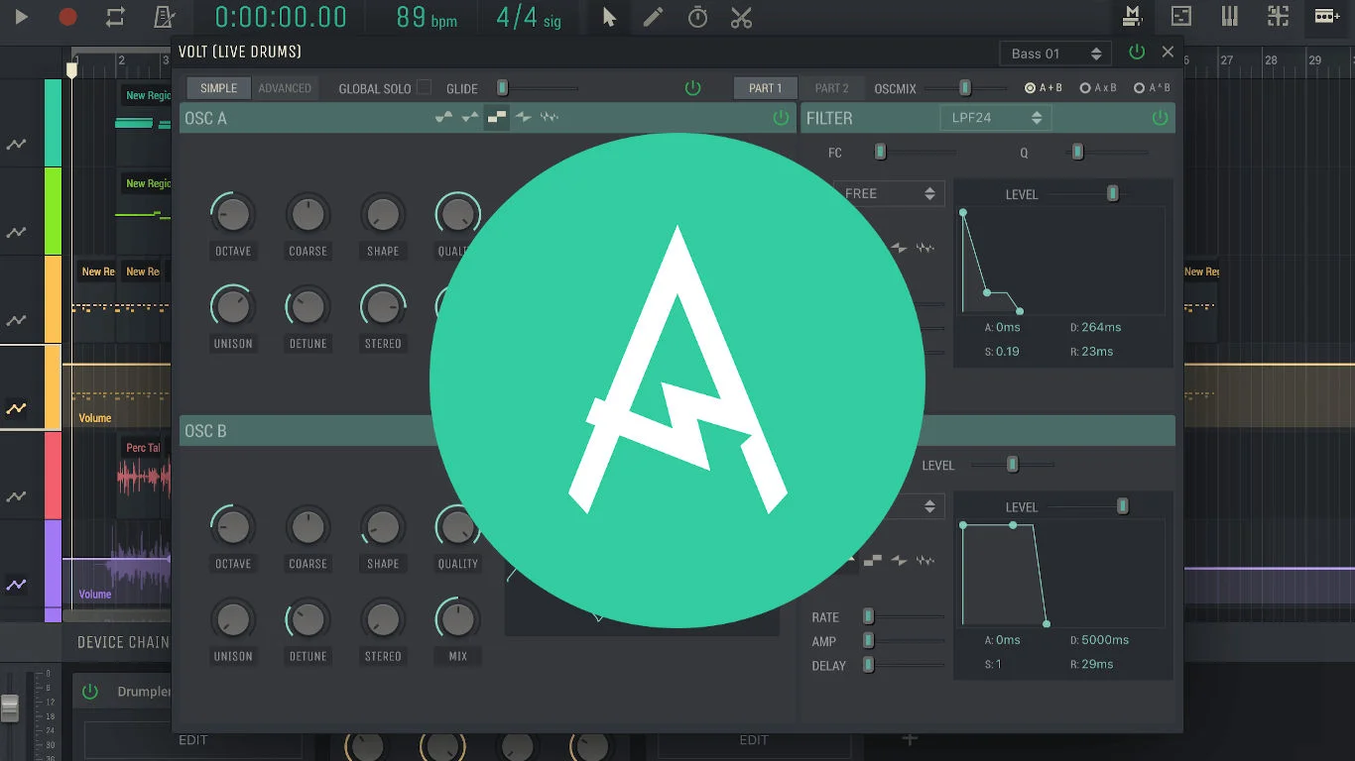Open automation icon on the green track
This screenshot has height=761, width=1355.
pos(16,233)
